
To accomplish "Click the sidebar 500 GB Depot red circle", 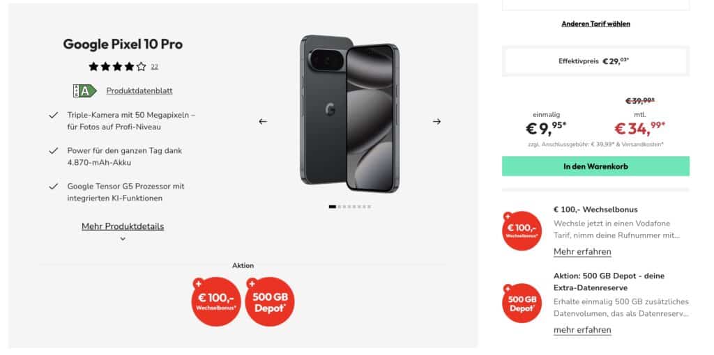I will pyautogui.click(x=522, y=303).
